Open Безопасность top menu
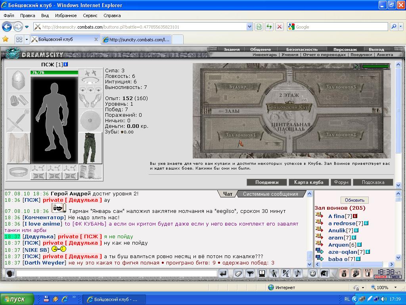The image size is (406, 305). [x=302, y=49]
